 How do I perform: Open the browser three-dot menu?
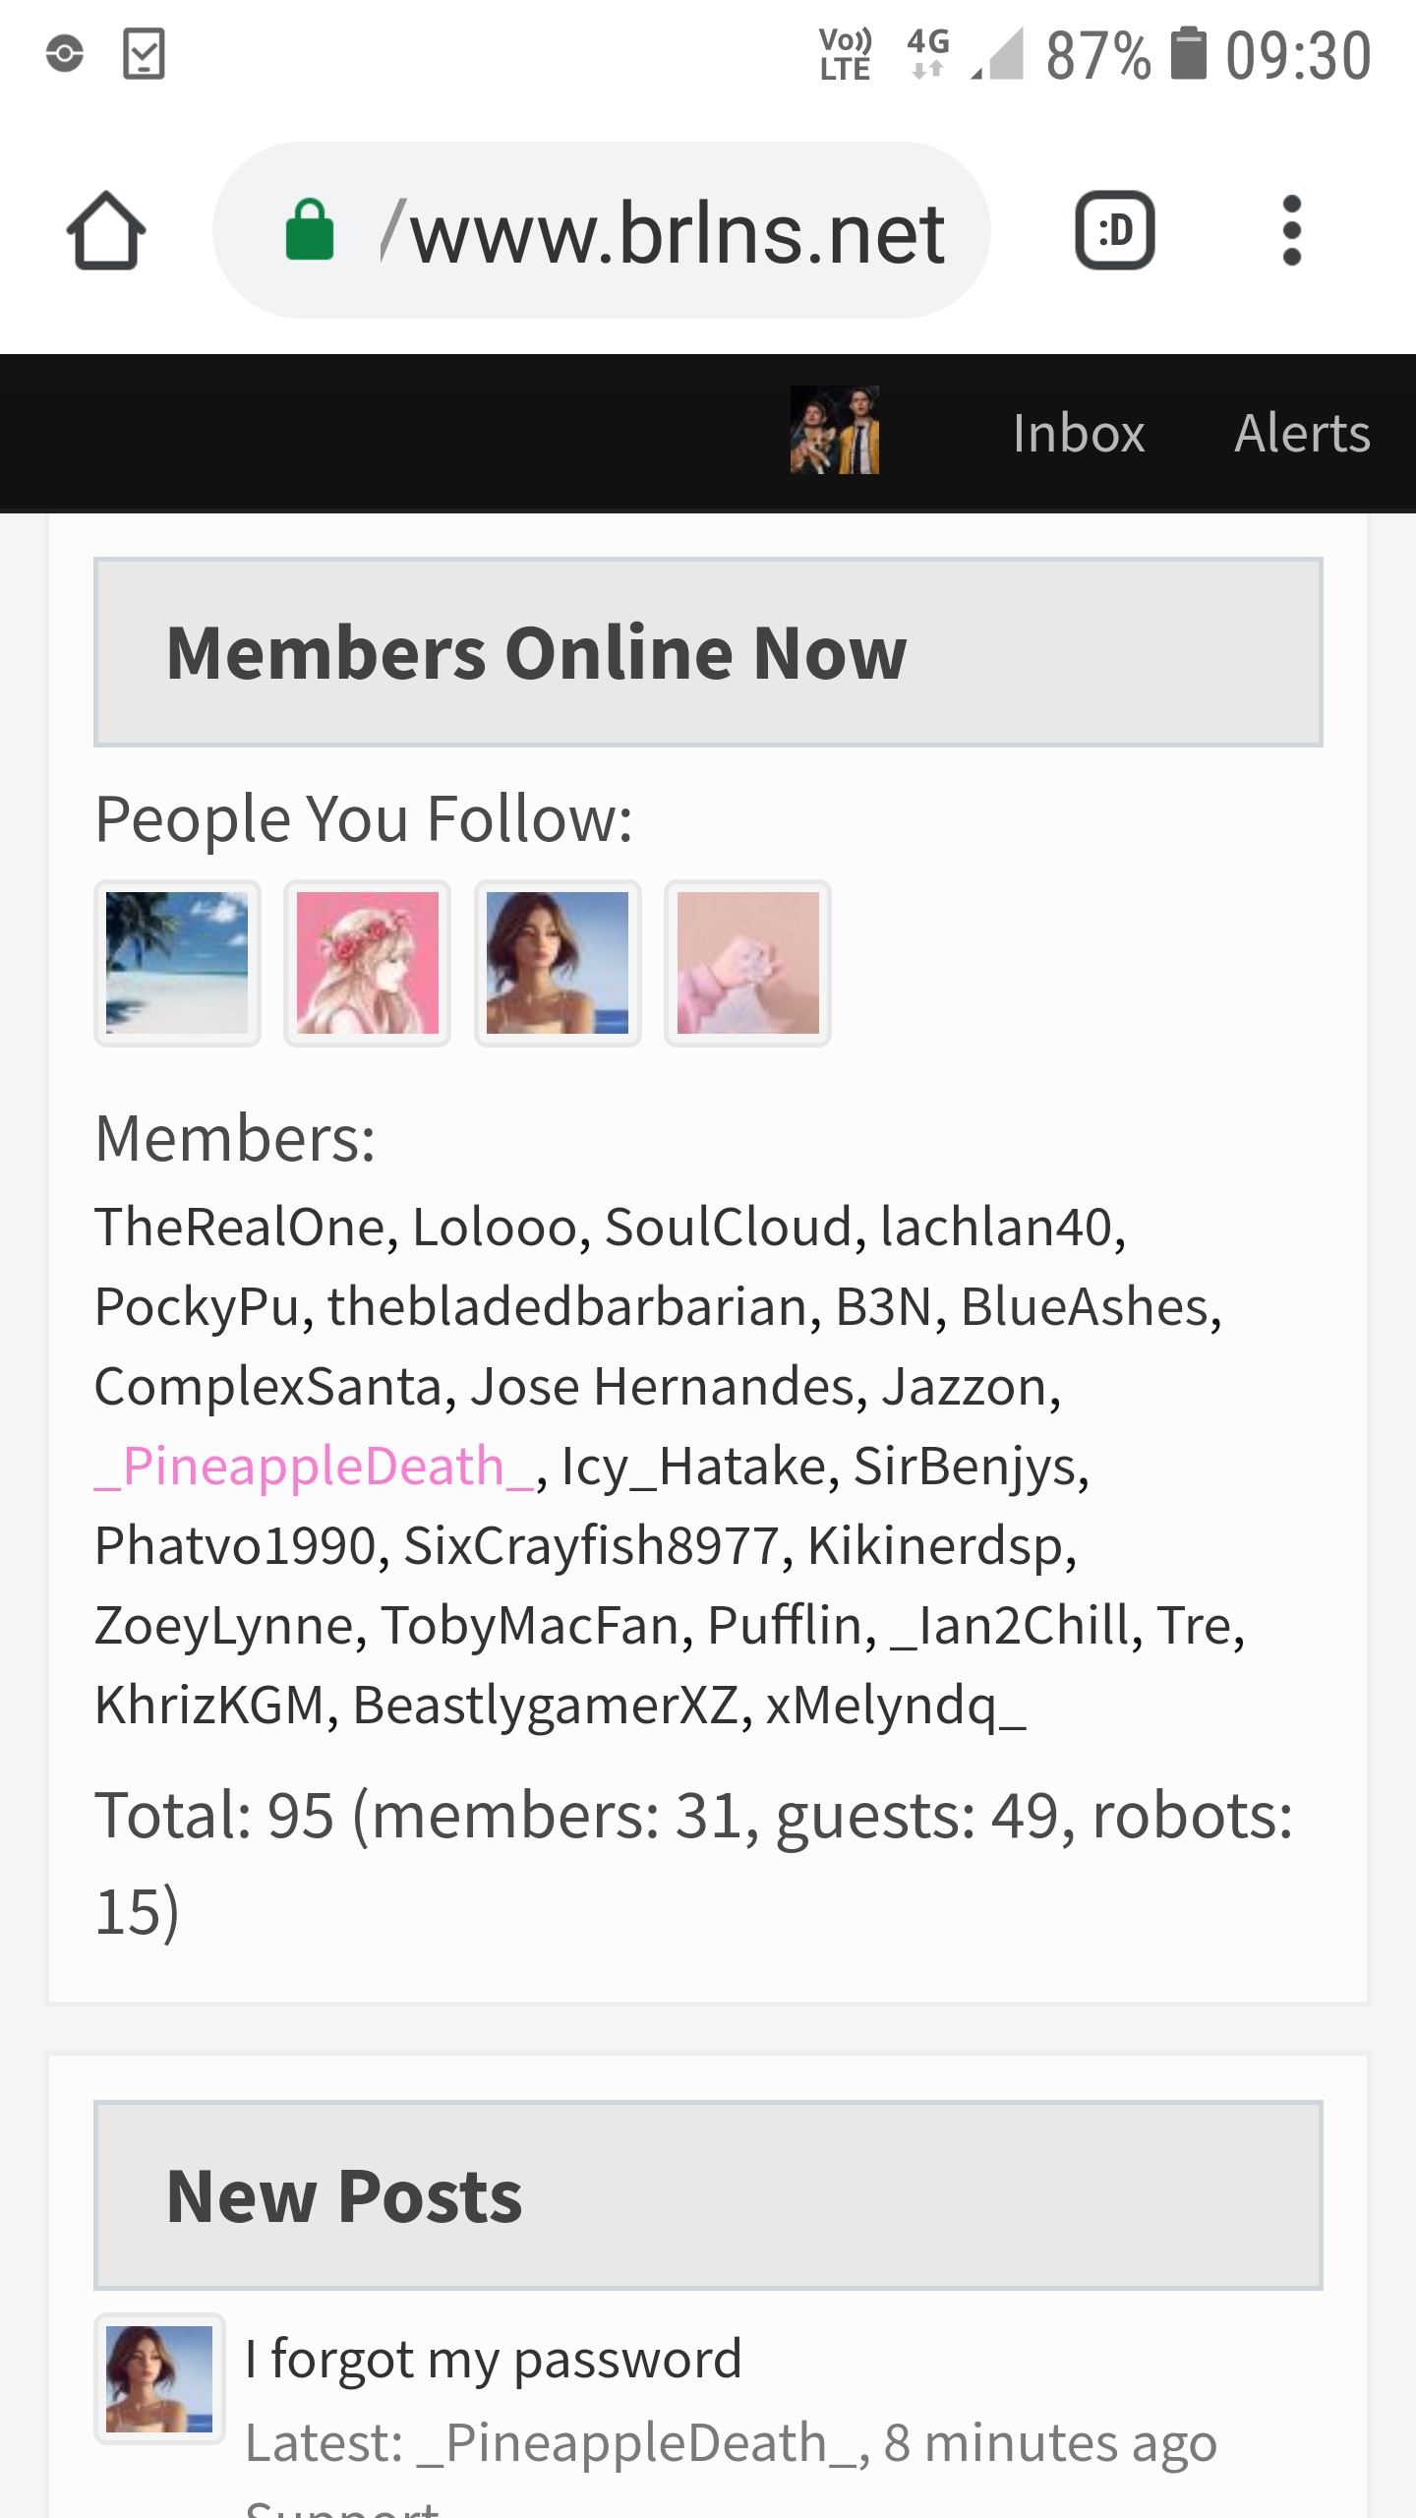(x=1292, y=230)
